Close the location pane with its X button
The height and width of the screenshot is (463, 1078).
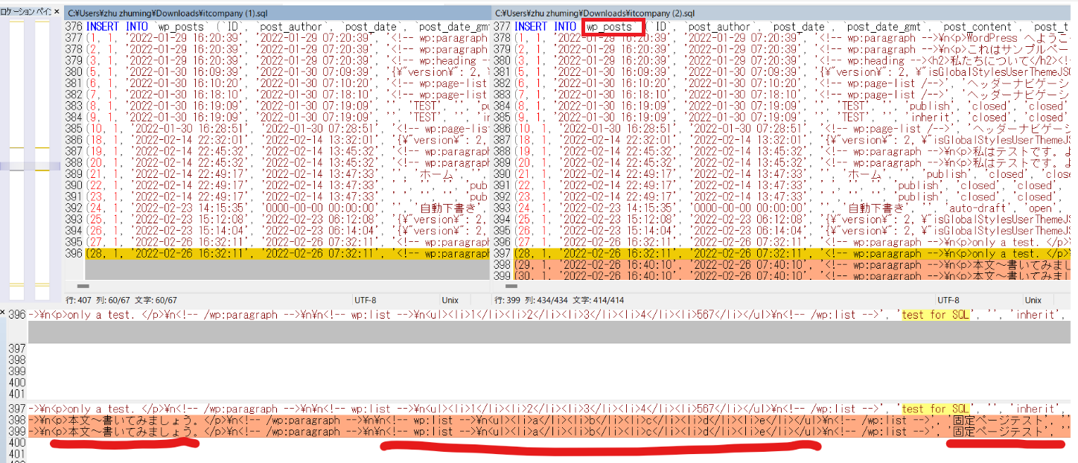tap(56, 12)
